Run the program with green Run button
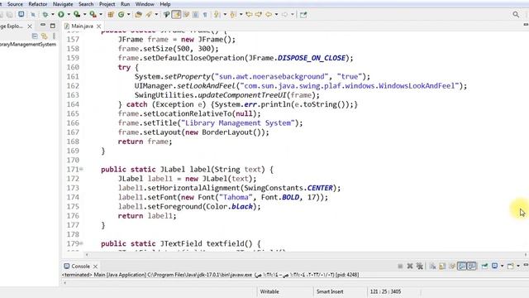 pyautogui.click(x=61, y=15)
